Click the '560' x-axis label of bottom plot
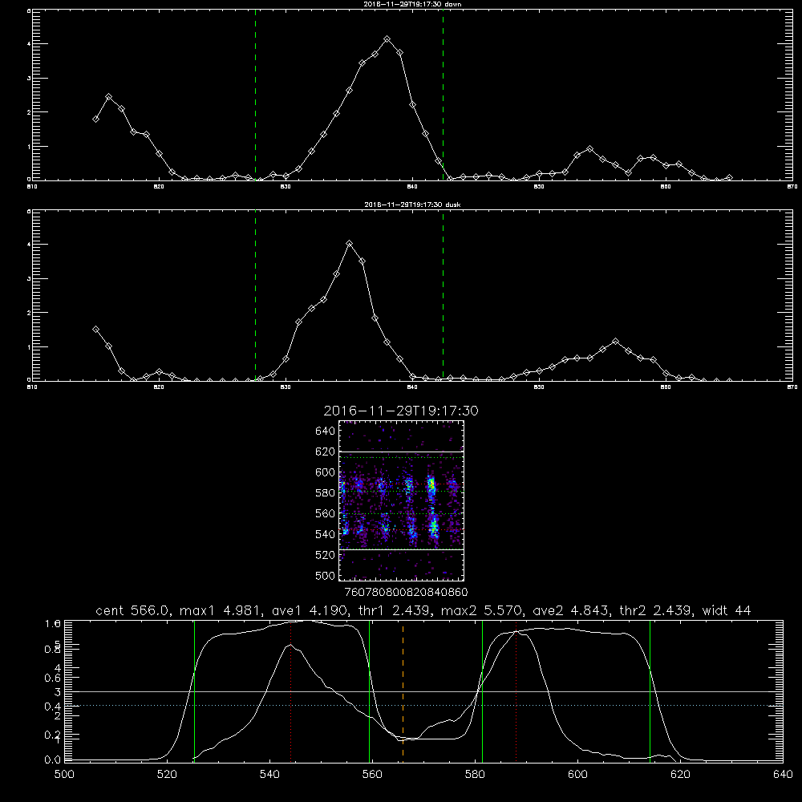802x802 pixels. 372,775
